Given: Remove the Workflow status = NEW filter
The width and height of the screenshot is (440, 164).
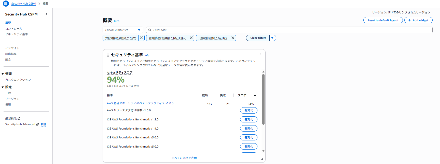Looking at the screenshot, I should point(141,38).
